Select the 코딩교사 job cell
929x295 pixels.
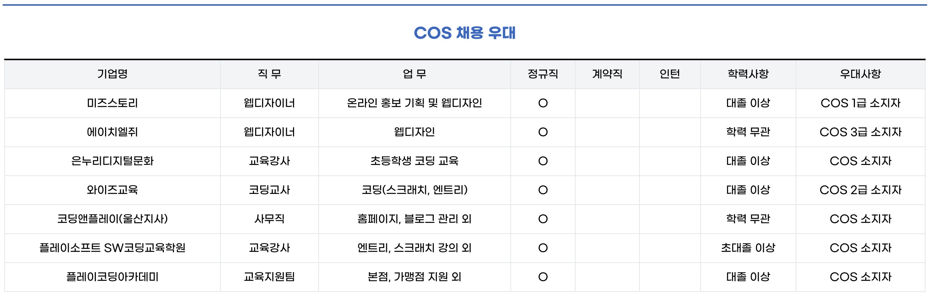(269, 190)
